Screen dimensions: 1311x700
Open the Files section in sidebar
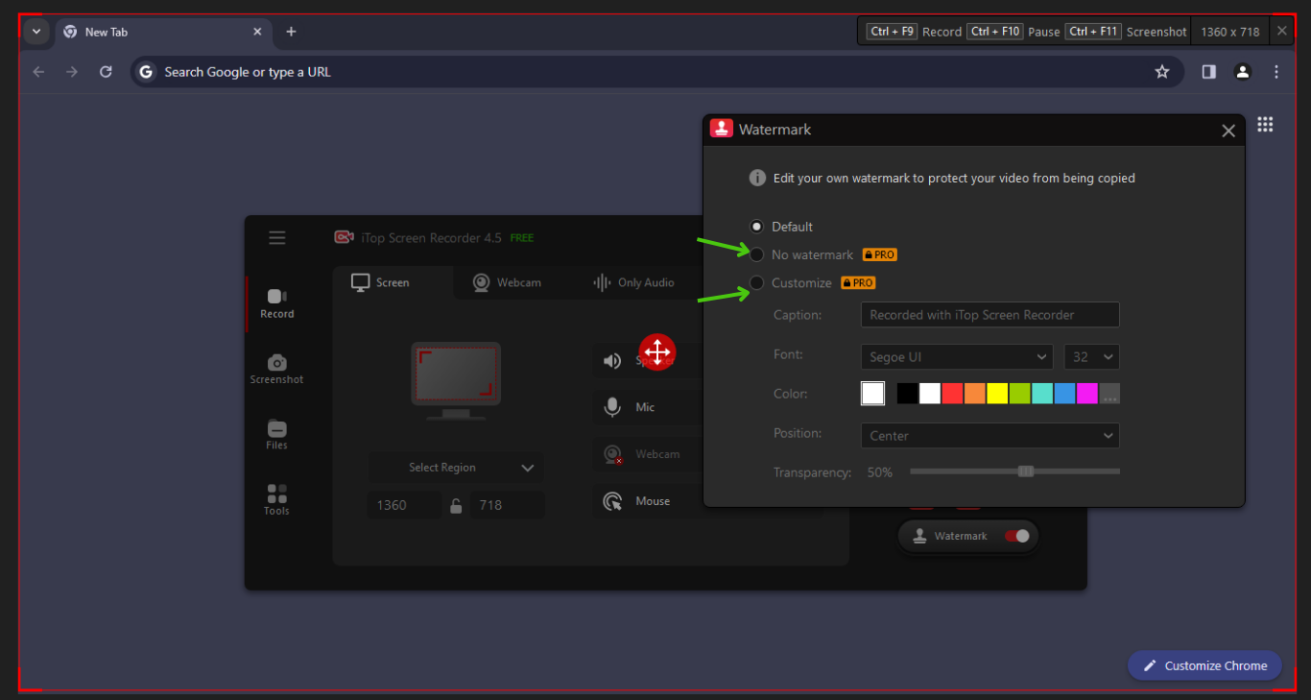tap(276, 434)
